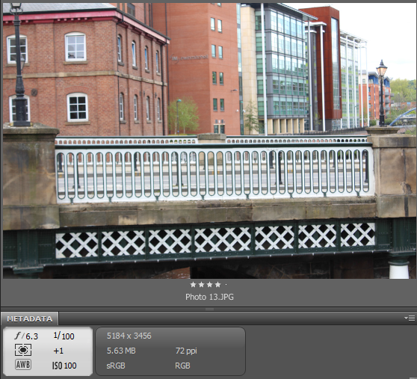Click the RGB color mode text
This screenshot has width=417, height=379.
coord(182,366)
